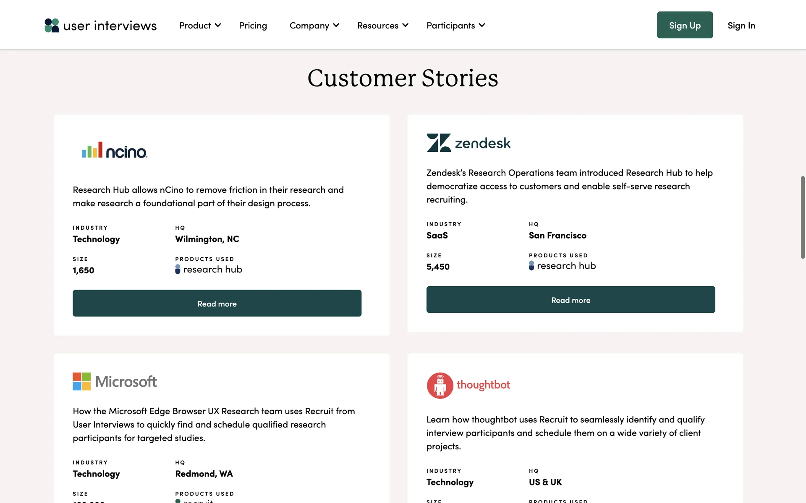Click the nCino logo
The image size is (806, 503).
click(x=114, y=150)
